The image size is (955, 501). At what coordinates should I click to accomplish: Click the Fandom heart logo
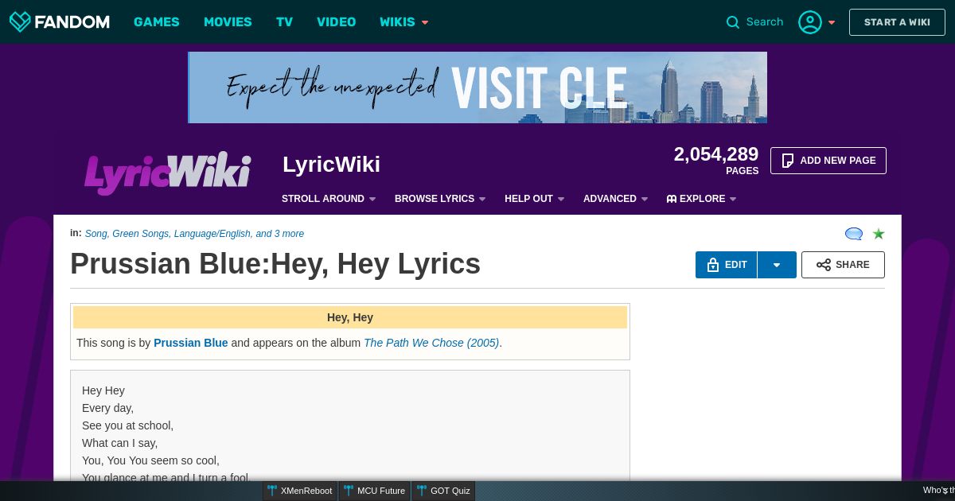20,22
